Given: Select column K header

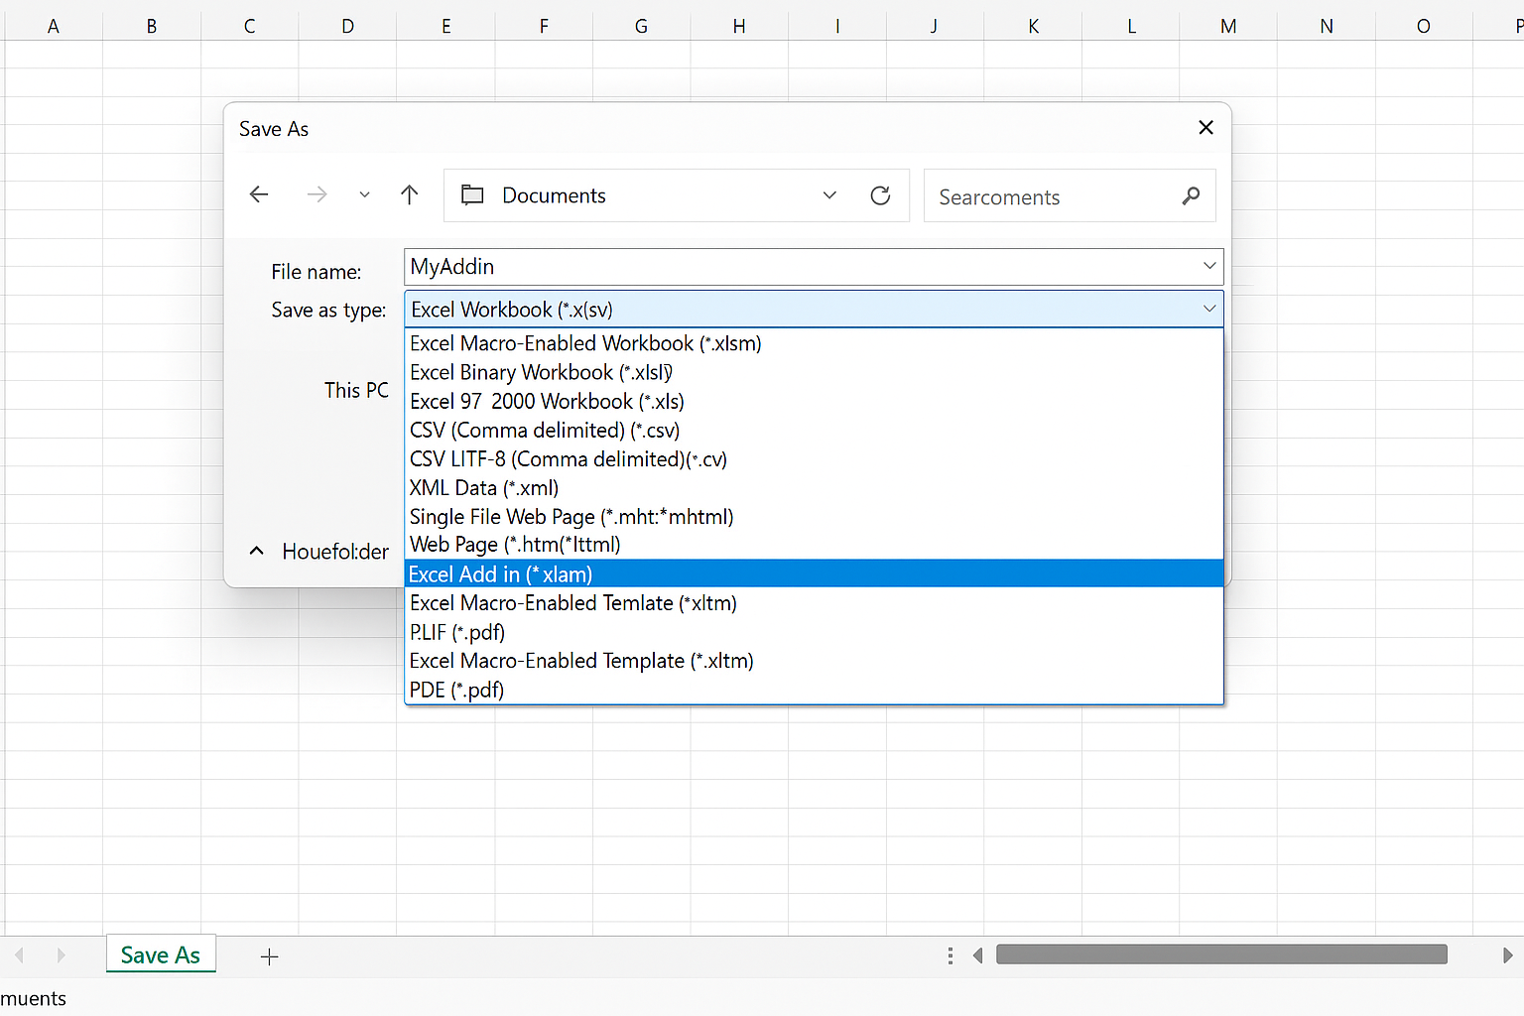Looking at the screenshot, I should [x=1033, y=26].
